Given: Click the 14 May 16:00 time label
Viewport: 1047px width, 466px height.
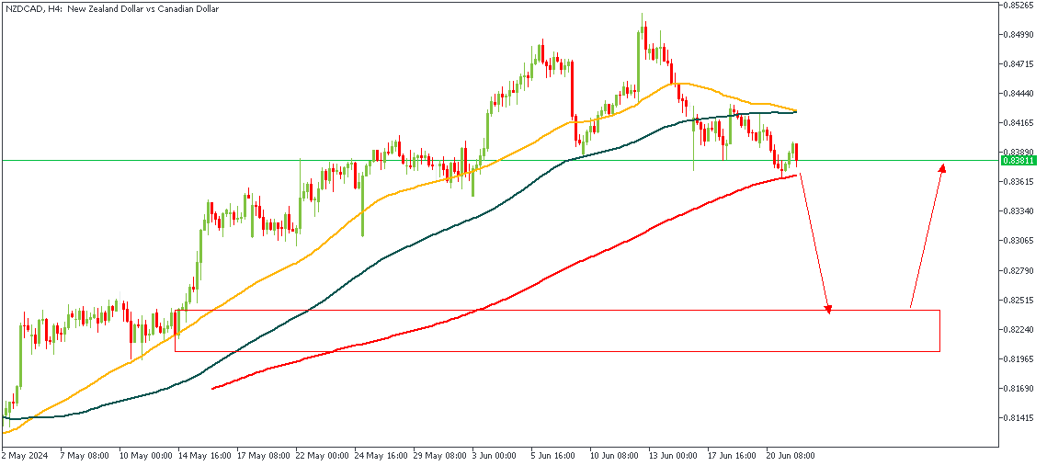Looking at the screenshot, I should (x=204, y=456).
